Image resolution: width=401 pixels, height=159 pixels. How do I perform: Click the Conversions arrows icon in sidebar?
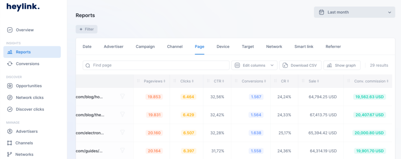click(10, 64)
